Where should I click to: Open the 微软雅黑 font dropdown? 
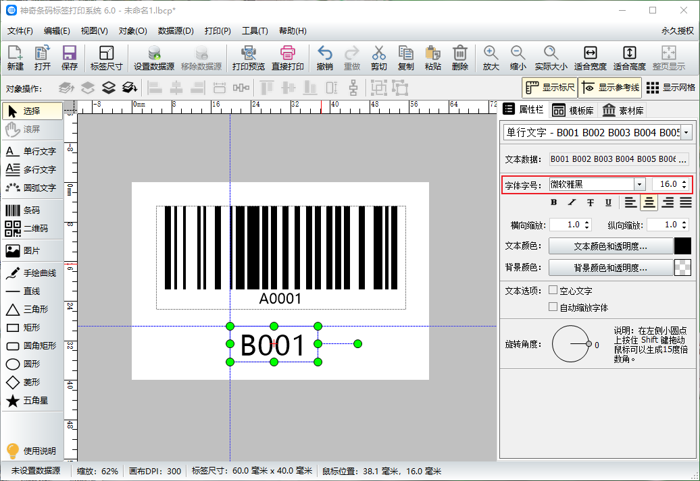pos(639,184)
